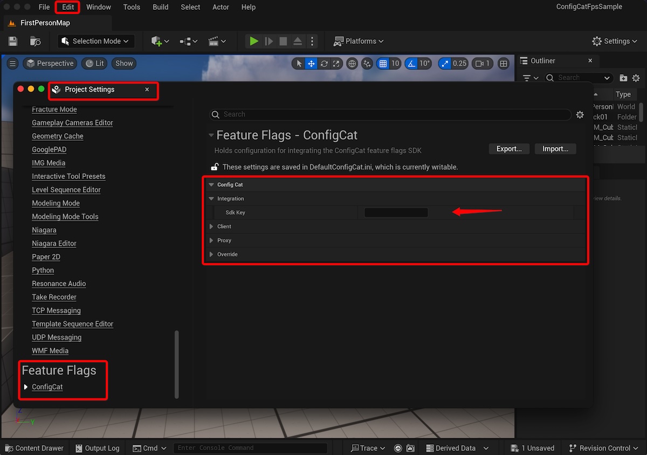Open the Edit menu

(67, 7)
